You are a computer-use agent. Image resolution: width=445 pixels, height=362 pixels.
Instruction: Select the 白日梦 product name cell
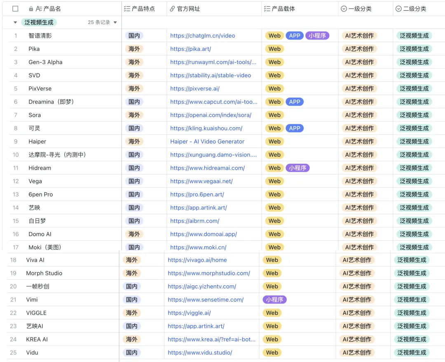(37, 221)
